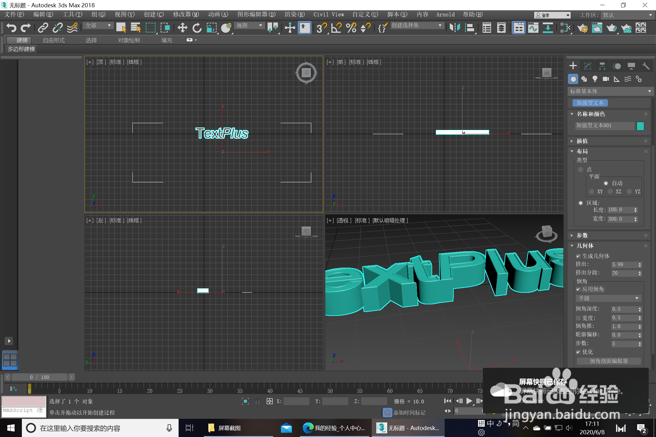This screenshot has width=656, height=437.
Task: Select the Rotate transform tool
Action: click(197, 28)
